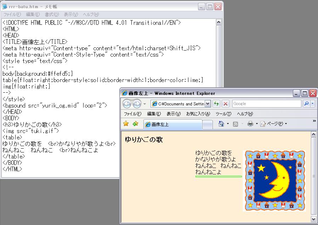The height and width of the screenshot is (225, 318).
Task: Click the img{float:right;} line in Notepad
Action: point(26,86)
